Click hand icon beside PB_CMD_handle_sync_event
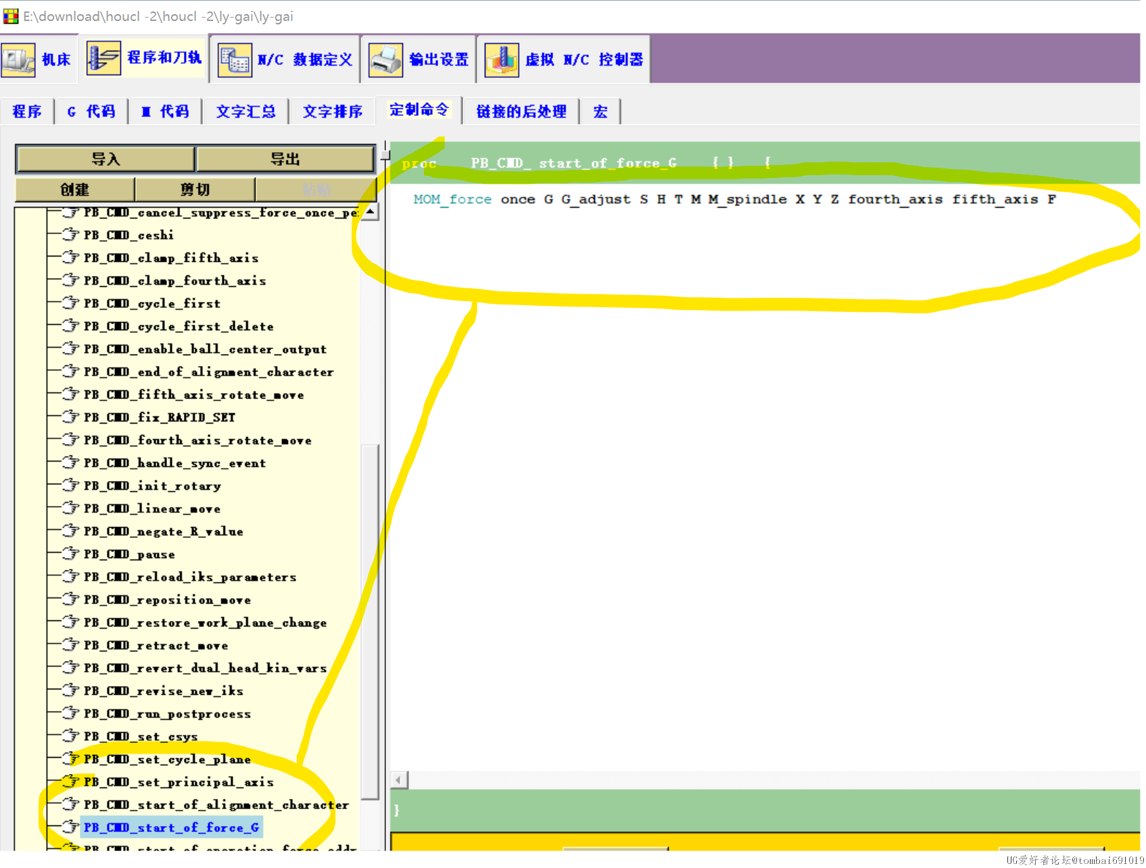Image resolution: width=1146 pixels, height=868 pixels. [70, 463]
